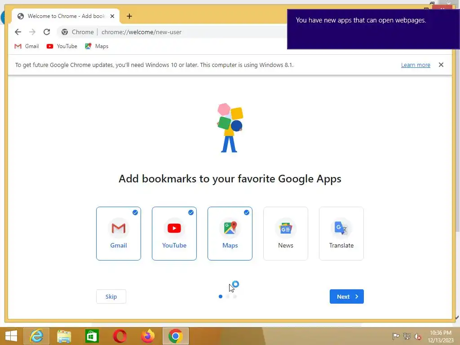The image size is (460, 345).
Task: Click the muted speaker tray icon
Action: [x=418, y=336]
